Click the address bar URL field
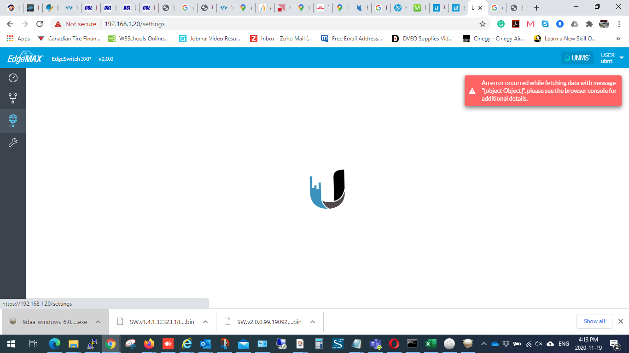629x353 pixels. coord(276,24)
